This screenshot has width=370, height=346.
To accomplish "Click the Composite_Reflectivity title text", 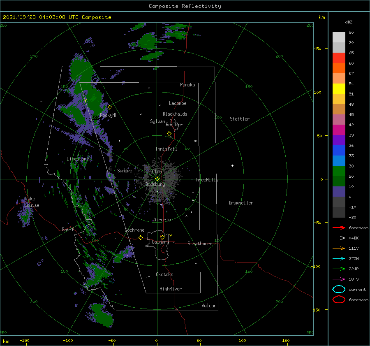I will click(185, 6).
